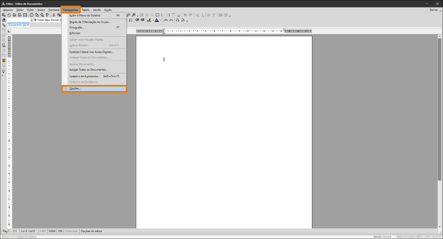Open the Editar menu
Screen dimensions: 443x239
(x=20, y=10)
